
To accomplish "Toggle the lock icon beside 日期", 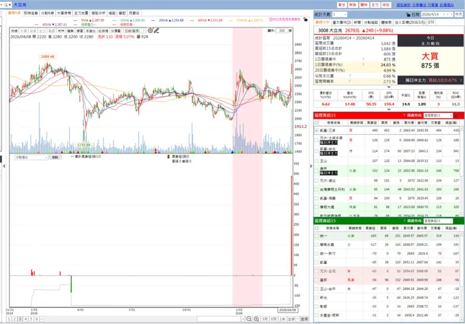I will tap(408, 14).
